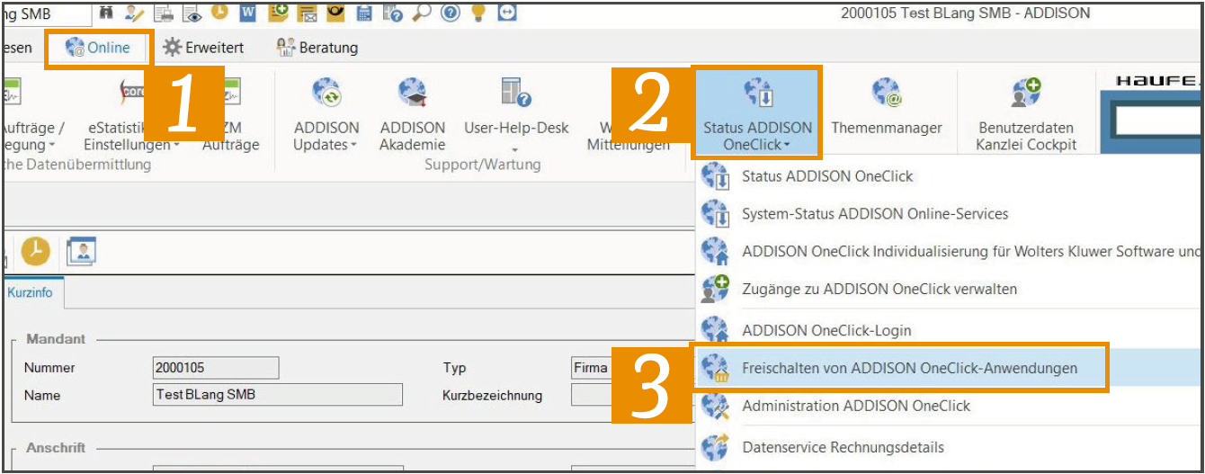
Task: Click the blue double-arrow remote icon
Action: pyautogui.click(x=507, y=13)
